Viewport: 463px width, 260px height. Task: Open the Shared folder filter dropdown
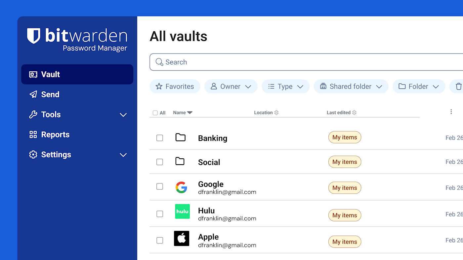pyautogui.click(x=351, y=86)
